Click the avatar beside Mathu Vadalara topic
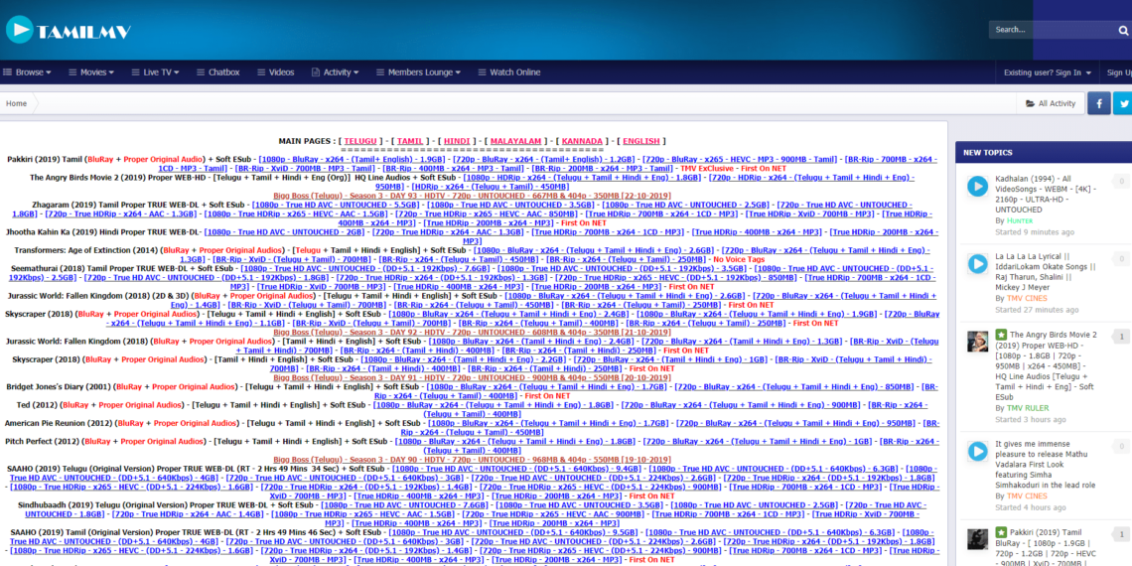Viewport: 1132px width, 566px height. pos(977,451)
